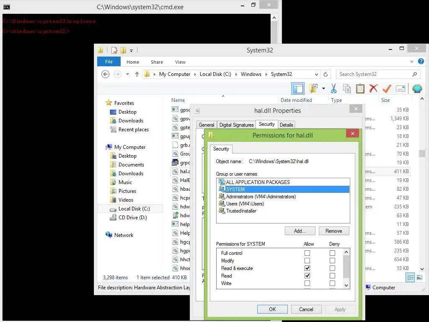Check Deny for Full control
The image size is (429, 322).
[332, 253]
